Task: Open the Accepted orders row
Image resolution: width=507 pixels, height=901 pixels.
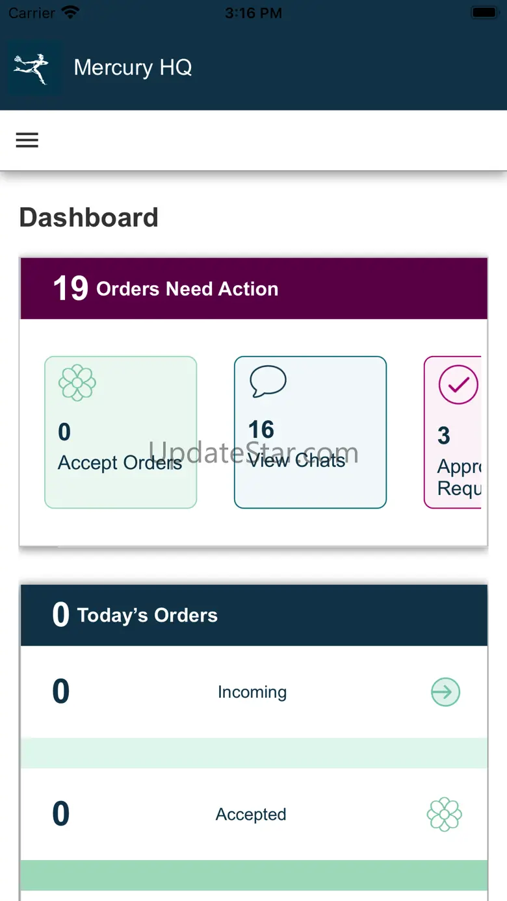Action: (x=253, y=815)
